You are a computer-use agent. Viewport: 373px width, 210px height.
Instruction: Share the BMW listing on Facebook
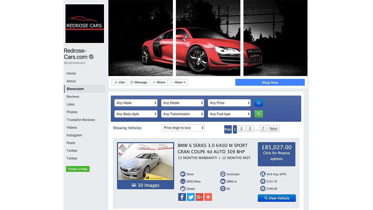pos(182,197)
